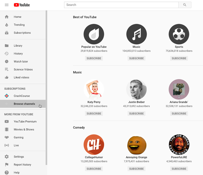Click the Settings gear icon

[x=6, y=157]
